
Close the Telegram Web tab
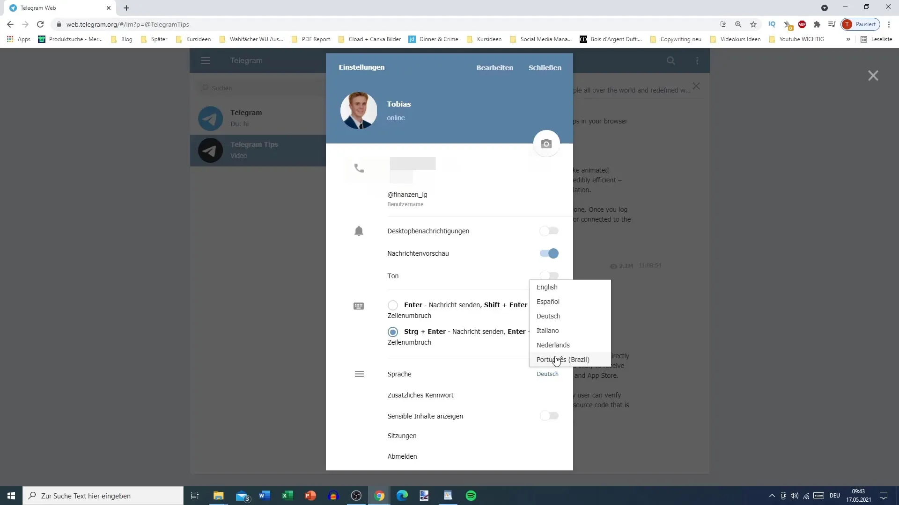pyautogui.click(x=109, y=8)
